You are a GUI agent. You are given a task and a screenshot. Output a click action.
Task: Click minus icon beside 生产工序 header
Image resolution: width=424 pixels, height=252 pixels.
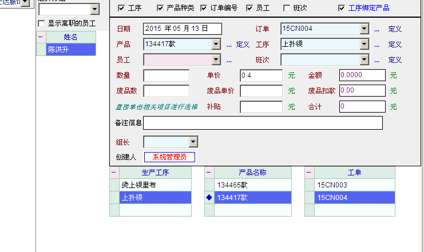(114, 173)
